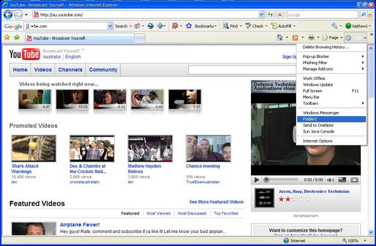Viewport: 376px width, 246px height.
Task: Click the Google toolbar settings wrench icon
Action: point(334,26)
